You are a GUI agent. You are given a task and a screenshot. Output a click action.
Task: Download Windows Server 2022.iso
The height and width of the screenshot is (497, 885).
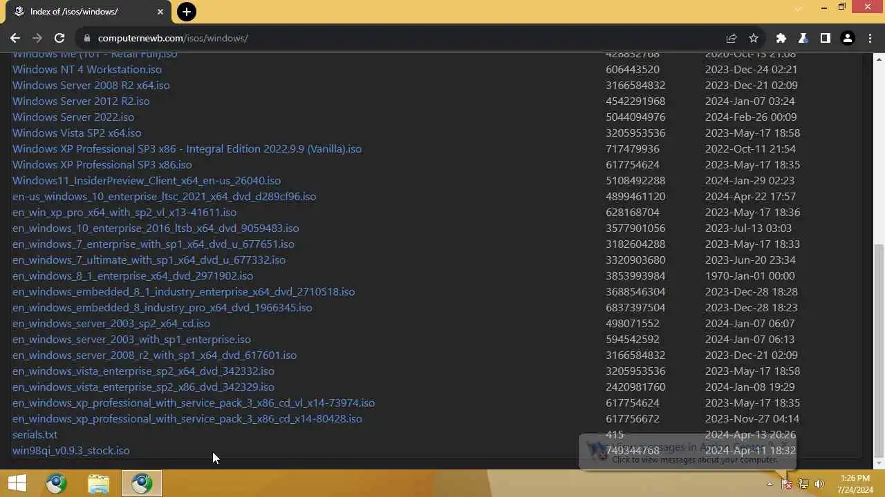coord(73,117)
